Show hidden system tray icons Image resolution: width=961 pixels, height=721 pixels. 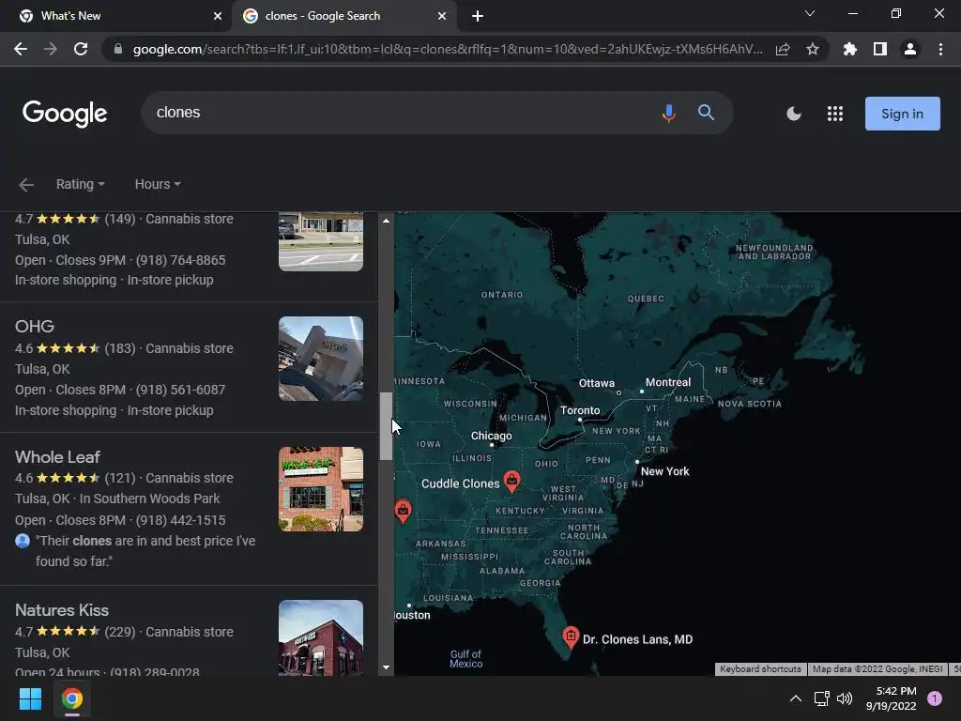[x=796, y=698]
